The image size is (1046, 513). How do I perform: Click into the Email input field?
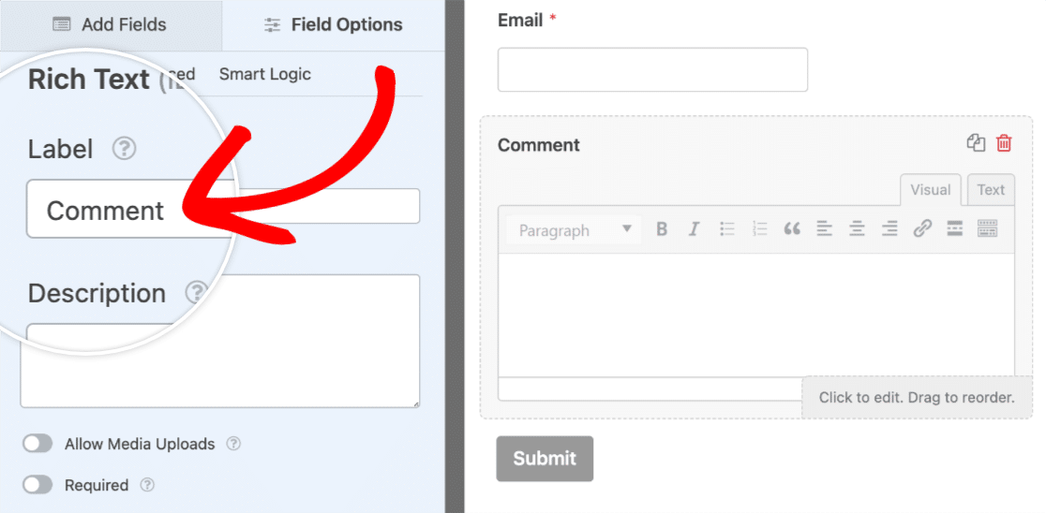click(652, 70)
